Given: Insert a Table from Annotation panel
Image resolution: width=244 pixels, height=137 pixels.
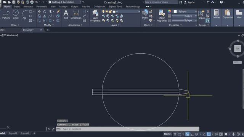Looking at the screenshot, I should pyautogui.click(x=84, y=21).
